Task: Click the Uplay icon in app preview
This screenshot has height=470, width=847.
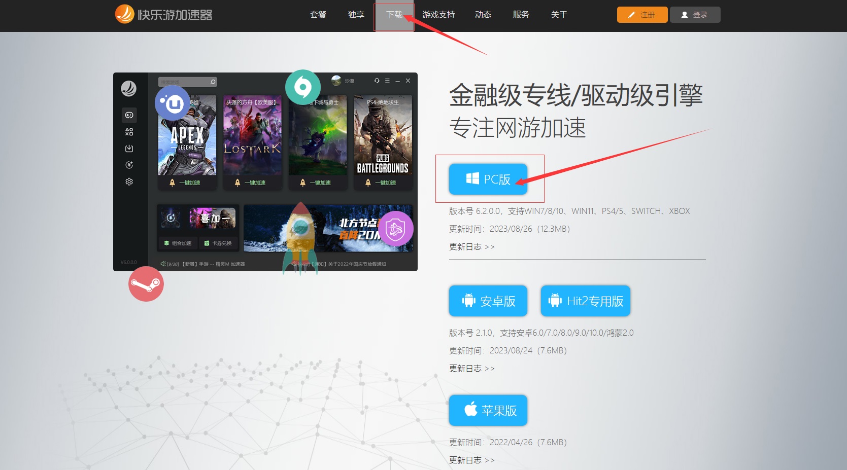Action: [x=173, y=103]
